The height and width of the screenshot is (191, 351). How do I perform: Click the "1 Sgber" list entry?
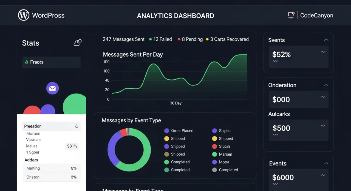click(33, 152)
